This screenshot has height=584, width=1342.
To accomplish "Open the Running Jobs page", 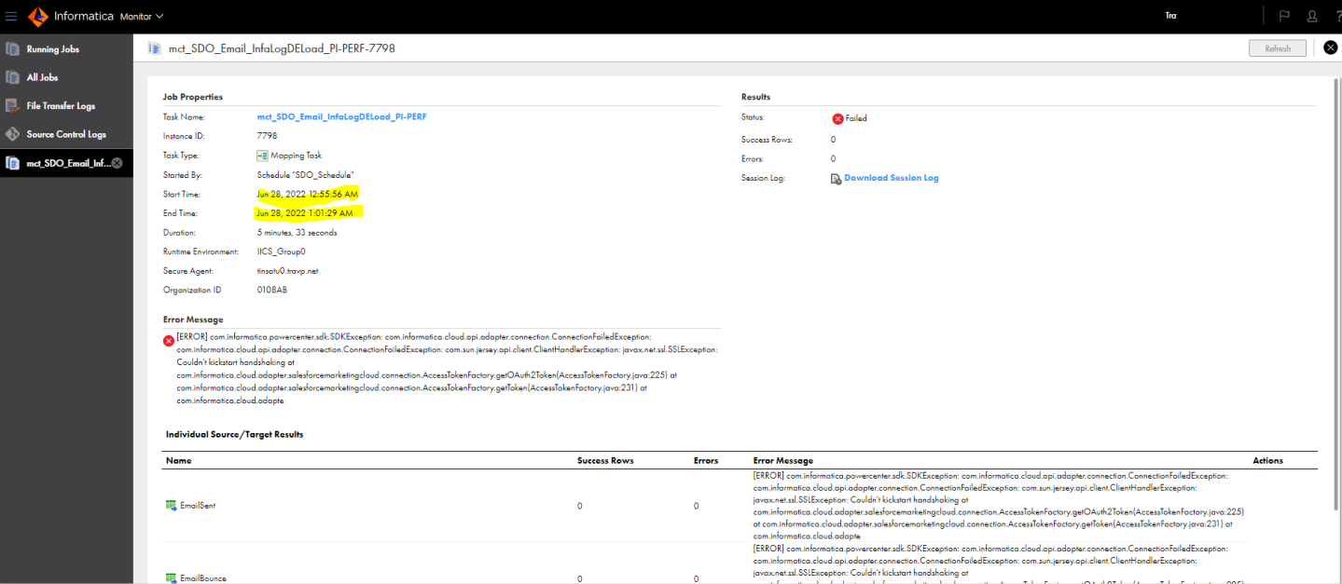I will 53,49.
